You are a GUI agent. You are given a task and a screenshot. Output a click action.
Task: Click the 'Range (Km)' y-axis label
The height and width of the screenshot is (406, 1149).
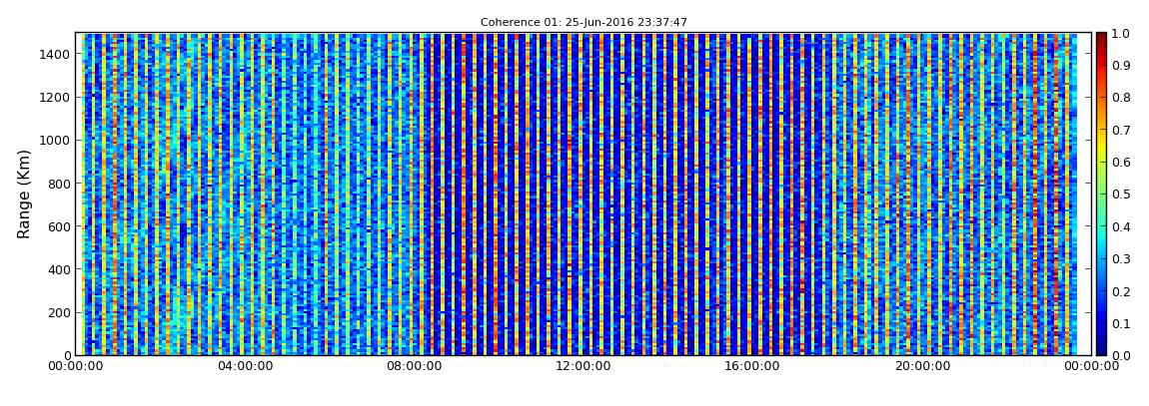click(x=24, y=194)
